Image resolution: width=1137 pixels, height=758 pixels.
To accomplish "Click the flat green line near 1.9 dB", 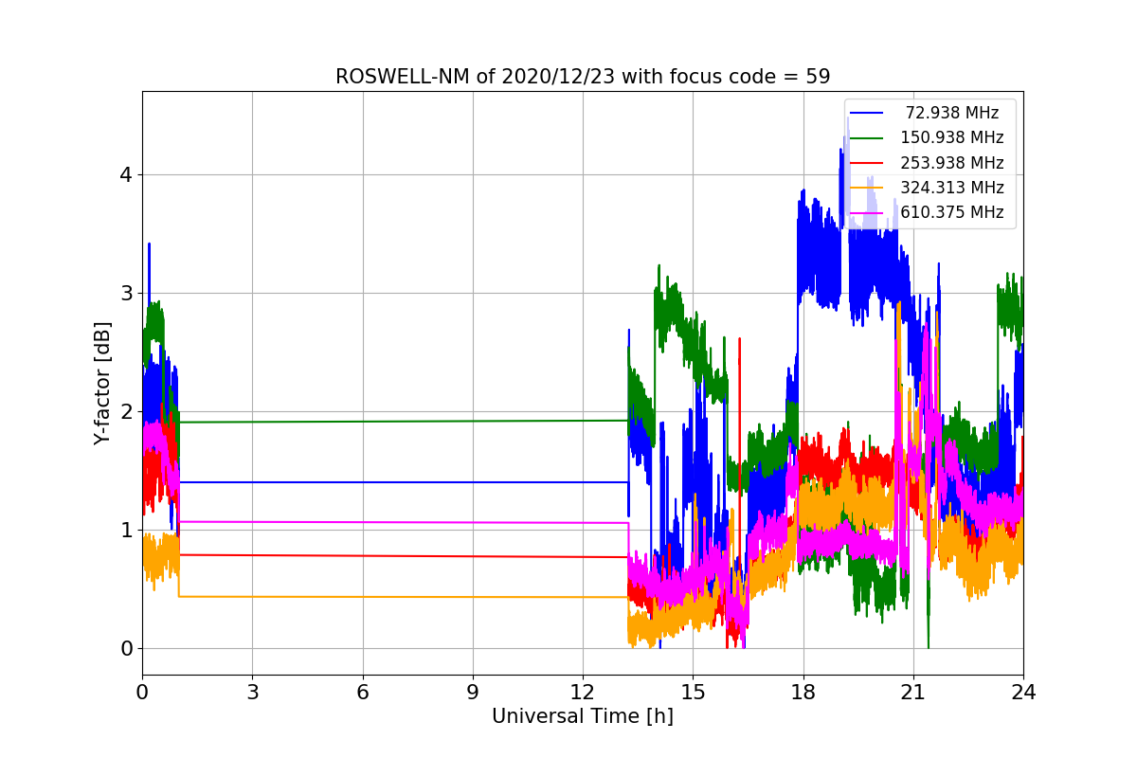I will [x=403, y=422].
